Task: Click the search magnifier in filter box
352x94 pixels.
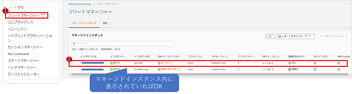Action: 74,43
